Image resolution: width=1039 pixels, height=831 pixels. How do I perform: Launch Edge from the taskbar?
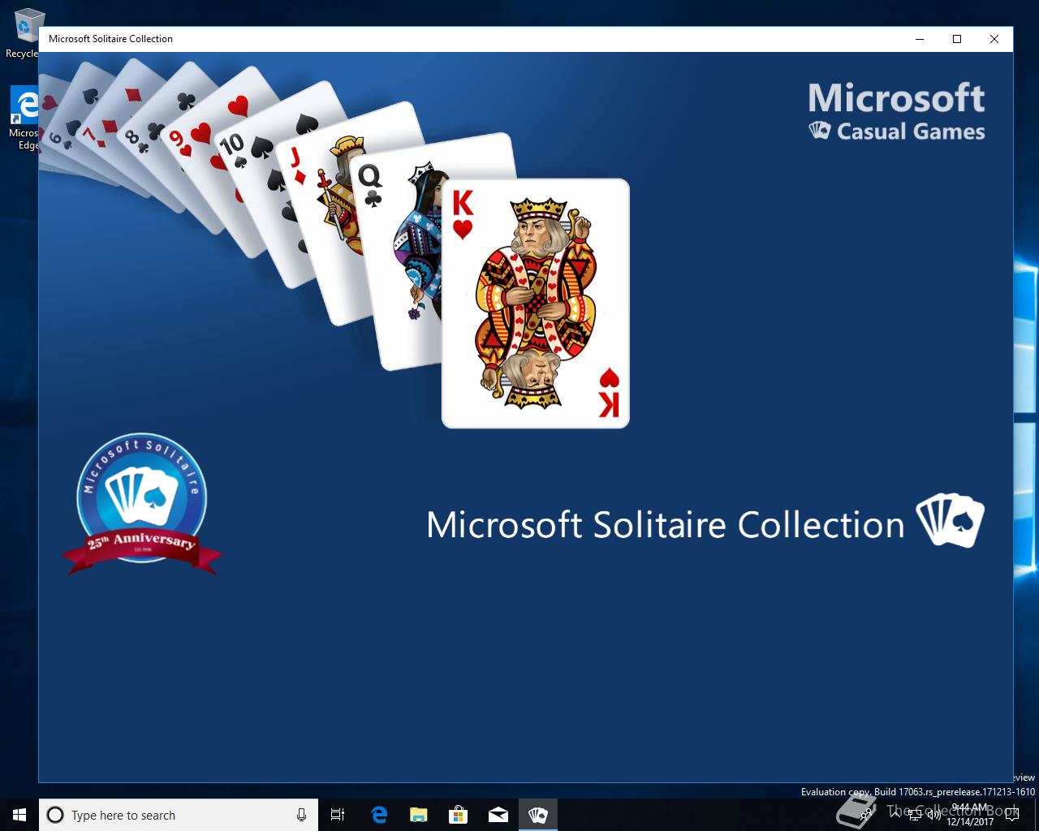tap(379, 815)
